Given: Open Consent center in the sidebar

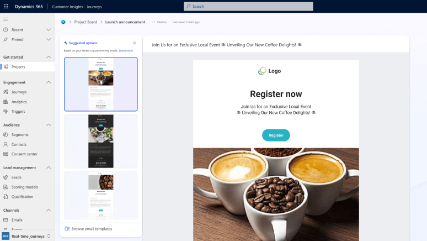Looking at the screenshot, I should coord(24,154).
